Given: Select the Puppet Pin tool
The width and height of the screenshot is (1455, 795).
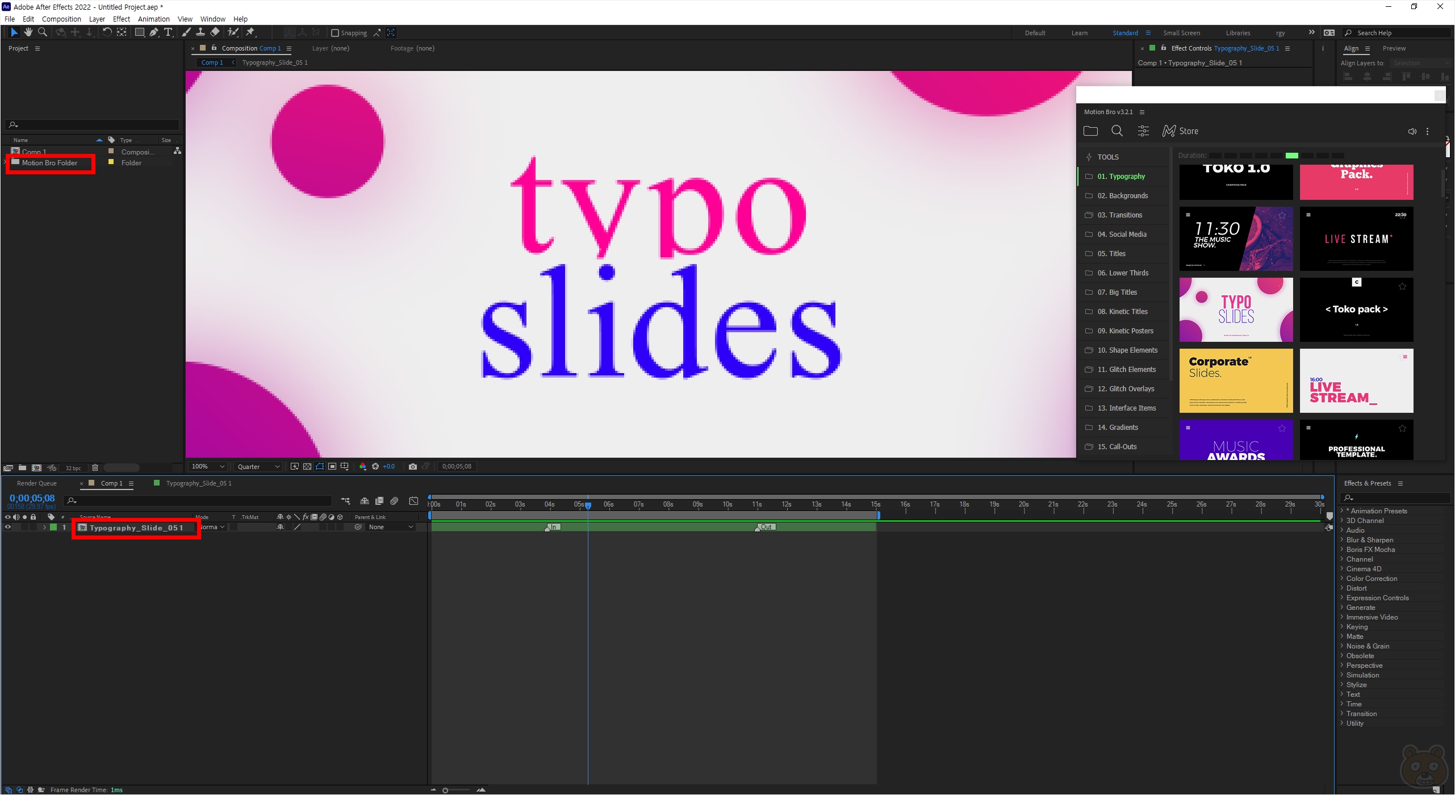Looking at the screenshot, I should tap(250, 32).
